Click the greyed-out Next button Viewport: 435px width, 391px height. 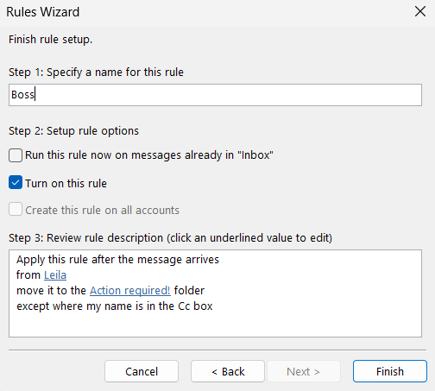[304, 371]
